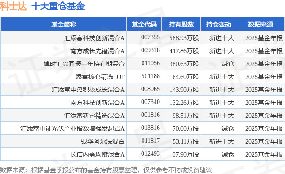Viewport: 285px width, 174px height.
Task: Click fund code 009318
Action: [151, 50]
